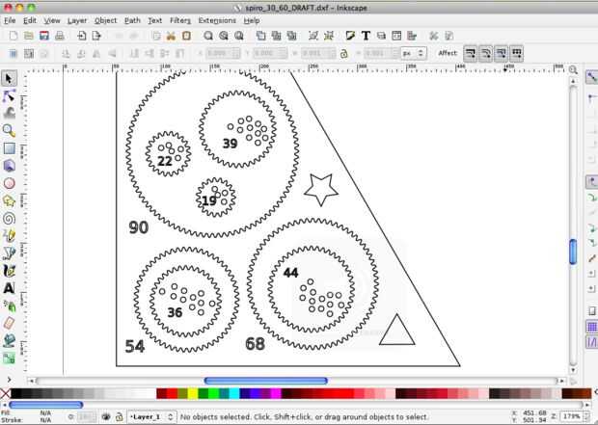Viewport: 598px width, 425px height.
Task: Select the Eraser tool
Action: 9,323
